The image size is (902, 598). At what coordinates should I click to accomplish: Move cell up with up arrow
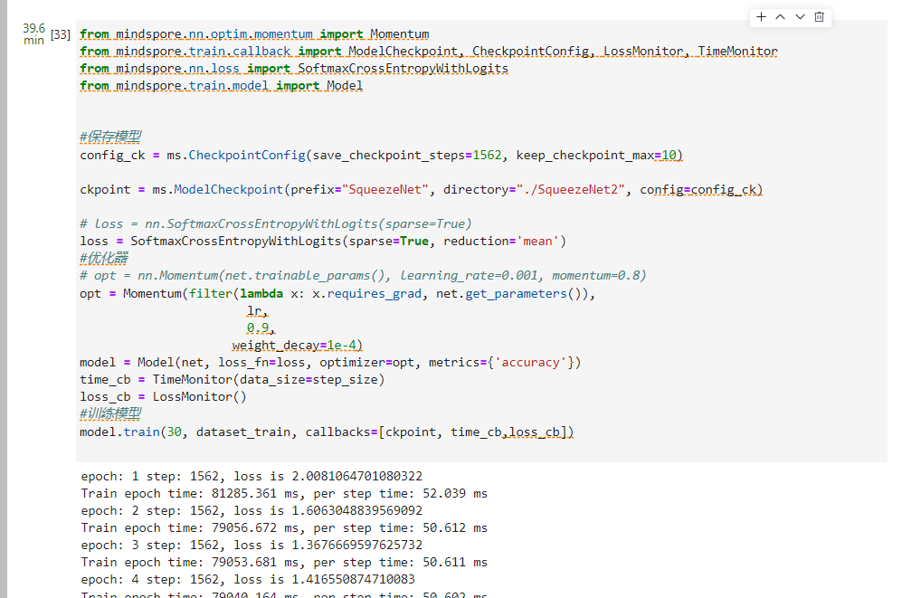(780, 16)
